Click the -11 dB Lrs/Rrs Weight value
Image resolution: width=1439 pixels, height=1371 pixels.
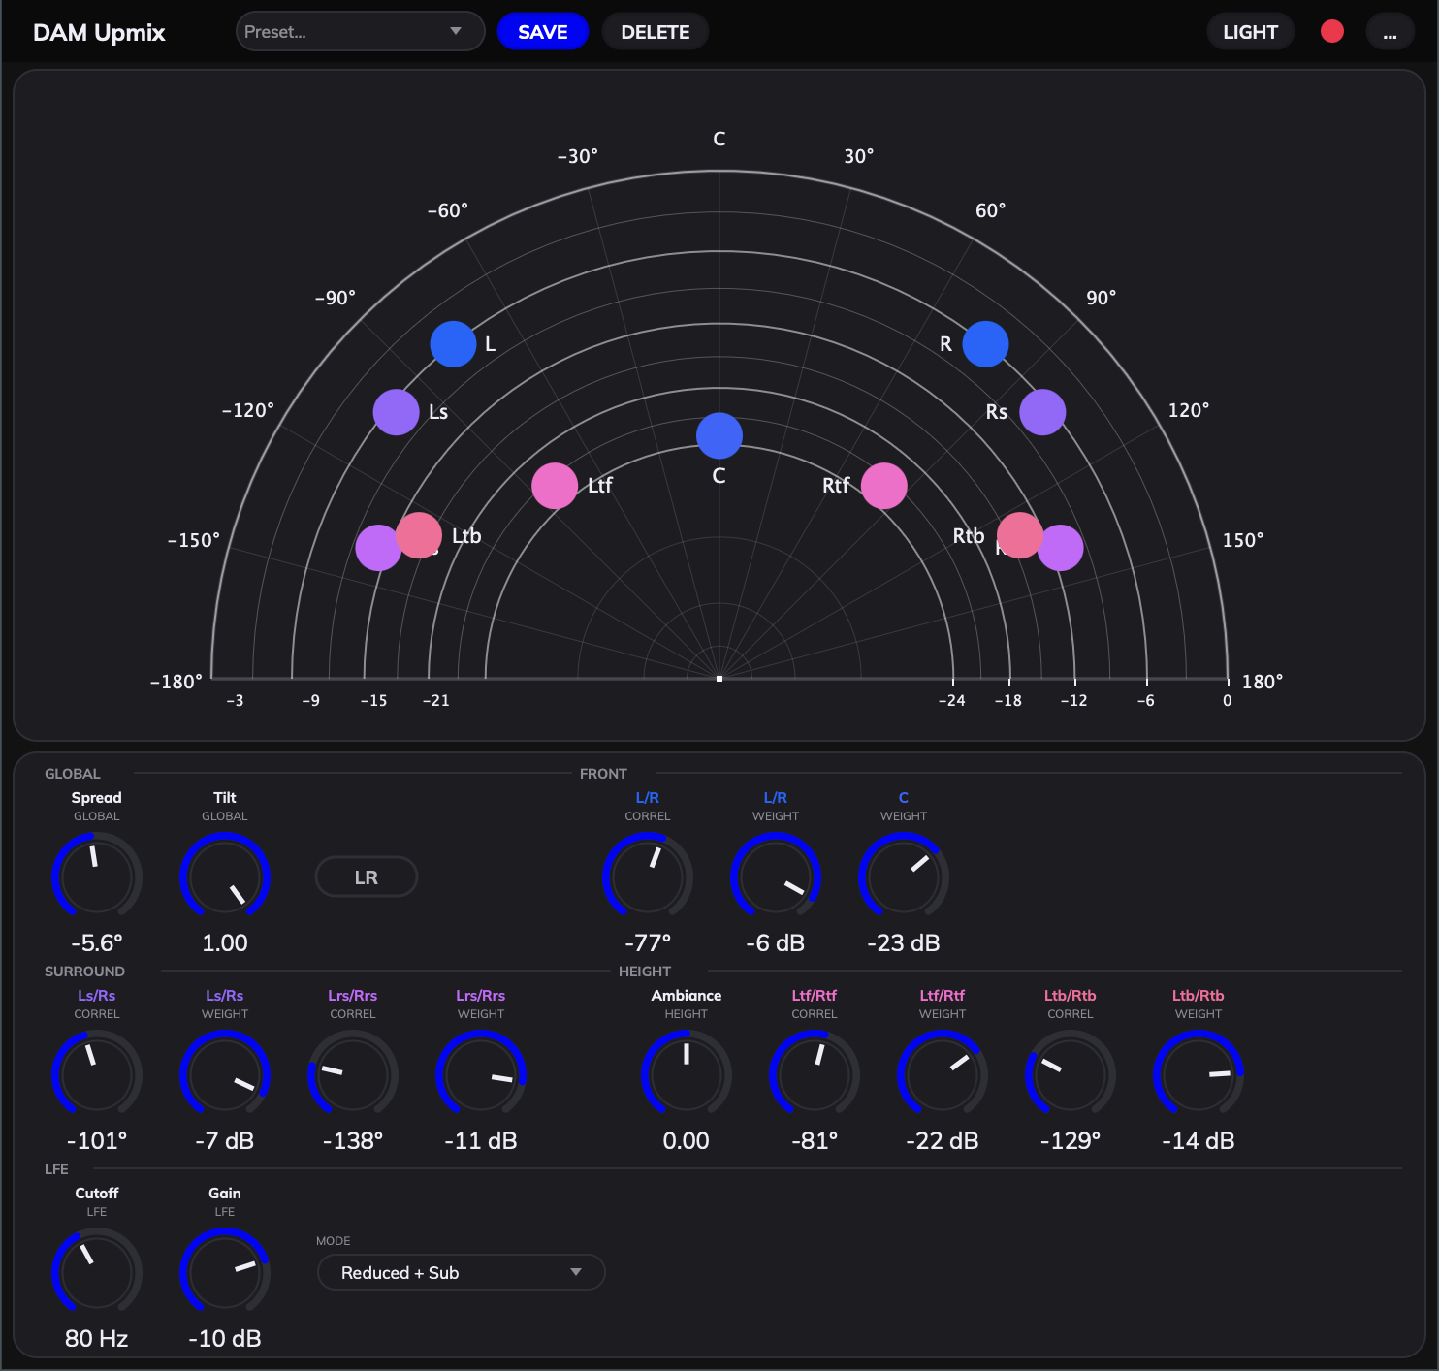[x=481, y=1141]
